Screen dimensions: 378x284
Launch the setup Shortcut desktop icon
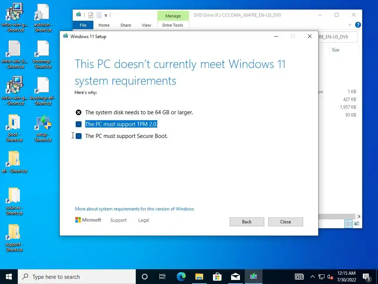(x=43, y=128)
